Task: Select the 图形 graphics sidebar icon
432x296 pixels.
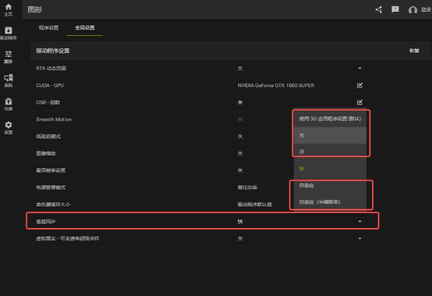Action: tap(8, 56)
